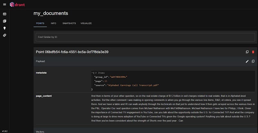Delete point with red trash icon

253,52
